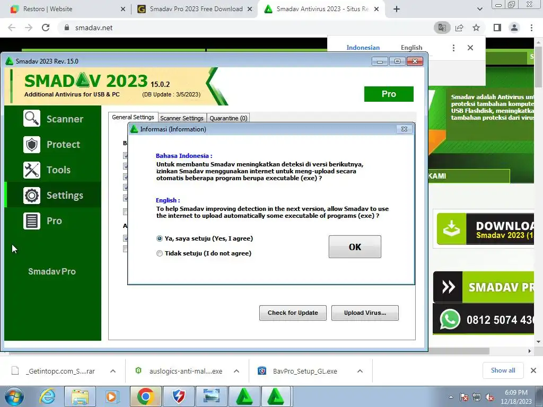Click the SMADAV PRO banner on webpage
Screen dimensions: 543x407
tap(484, 287)
